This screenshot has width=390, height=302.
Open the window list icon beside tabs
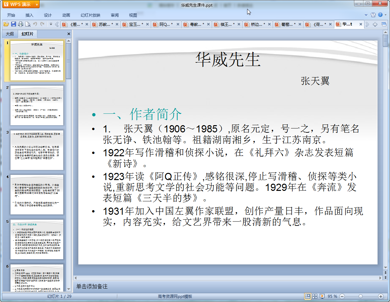384,24
